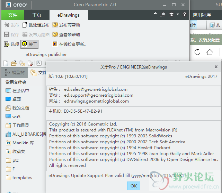Select 在会话中 (In Session) folder
This screenshot has width=222, height=193.
point(17,90)
